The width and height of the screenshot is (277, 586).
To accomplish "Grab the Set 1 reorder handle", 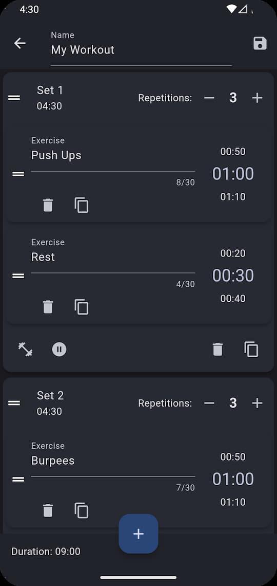I will [x=14, y=98].
